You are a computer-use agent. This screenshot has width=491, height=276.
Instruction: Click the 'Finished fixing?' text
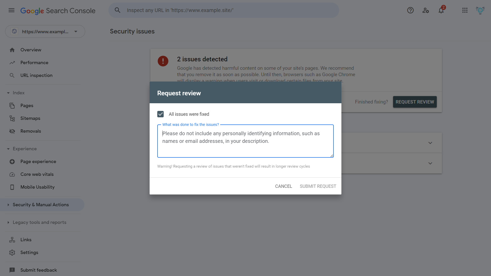[371, 102]
